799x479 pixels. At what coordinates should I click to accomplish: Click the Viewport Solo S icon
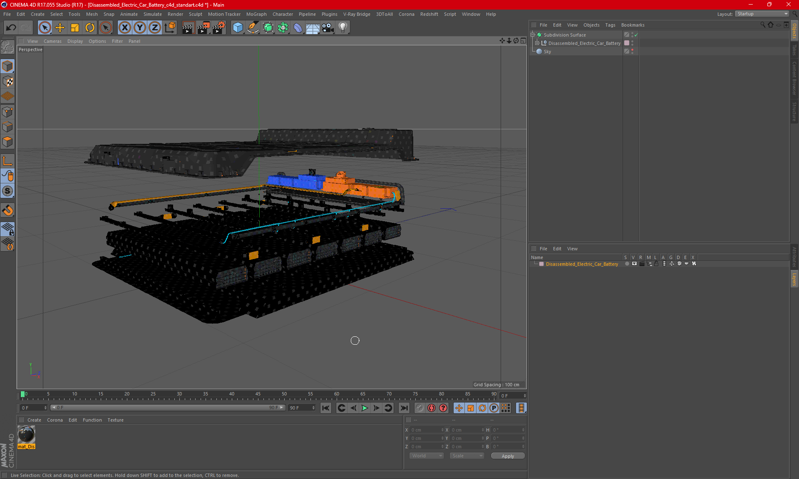coord(7,191)
